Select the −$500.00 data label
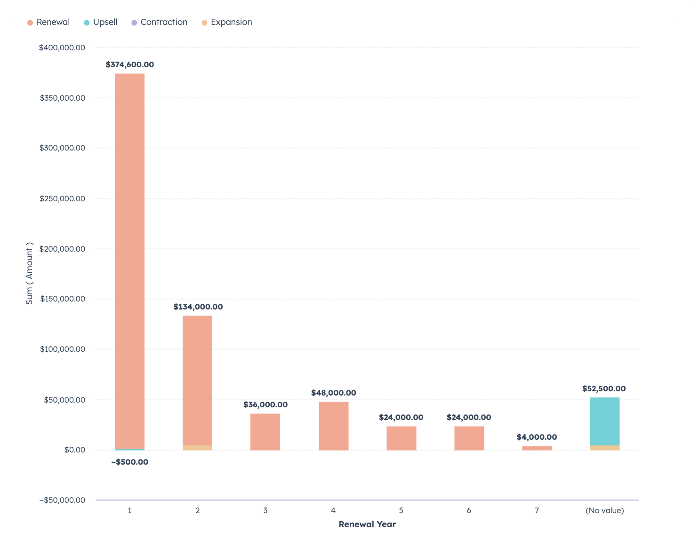The width and height of the screenshot is (691, 555). point(129,462)
